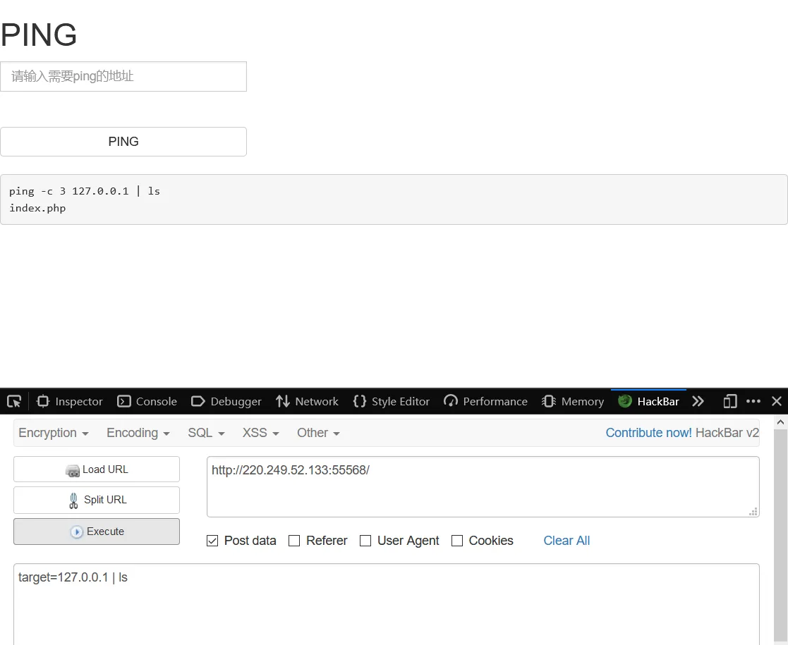This screenshot has width=788, height=645.
Task: Show more devtools tabs chevron
Action: 698,401
